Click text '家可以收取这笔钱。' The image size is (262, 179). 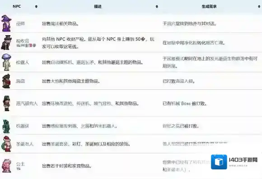click(60, 46)
